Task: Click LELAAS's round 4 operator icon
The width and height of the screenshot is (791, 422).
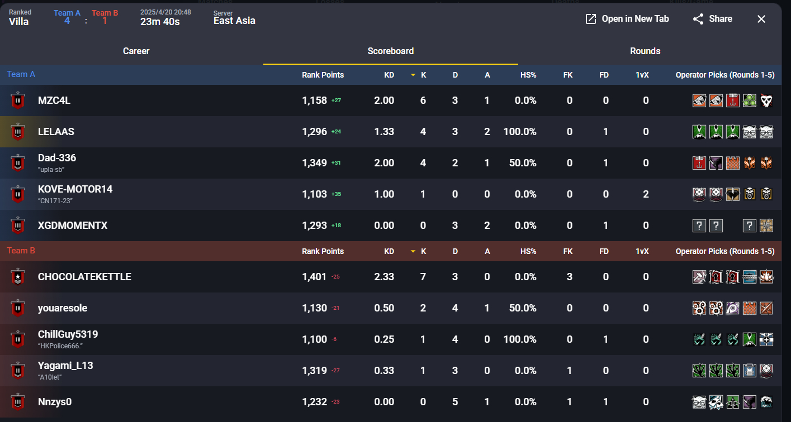Action: click(750, 132)
